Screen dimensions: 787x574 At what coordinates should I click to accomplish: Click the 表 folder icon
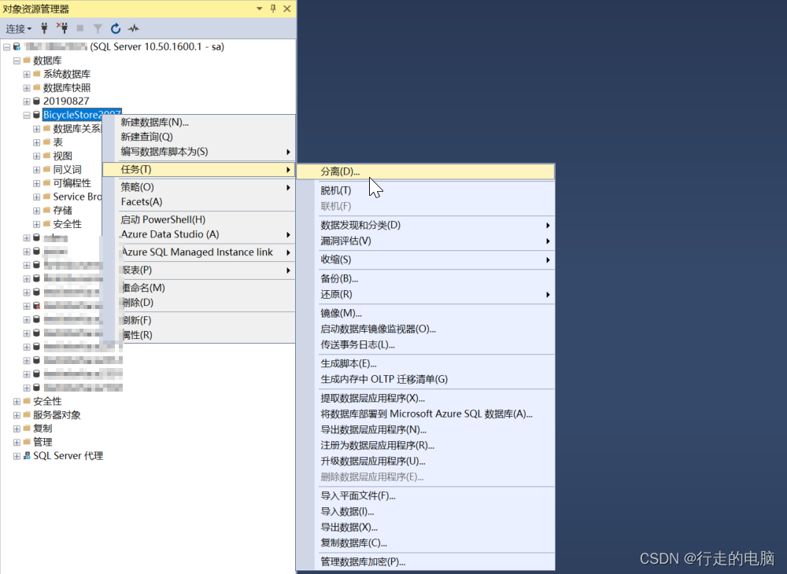pyautogui.click(x=46, y=142)
